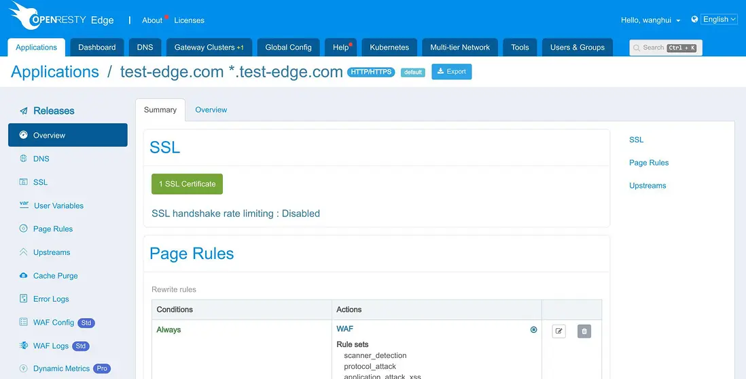Jump to Page Rules via right-side link

649,163
